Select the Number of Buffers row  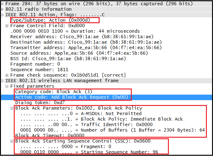tap(110, 130)
